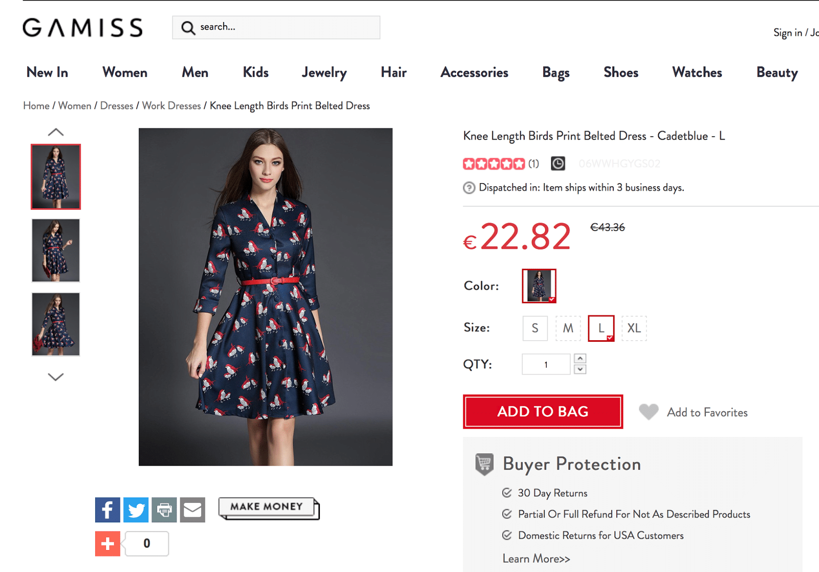Increase quantity with the up arrow
Image resolution: width=819 pixels, height=572 pixels.
coord(580,359)
